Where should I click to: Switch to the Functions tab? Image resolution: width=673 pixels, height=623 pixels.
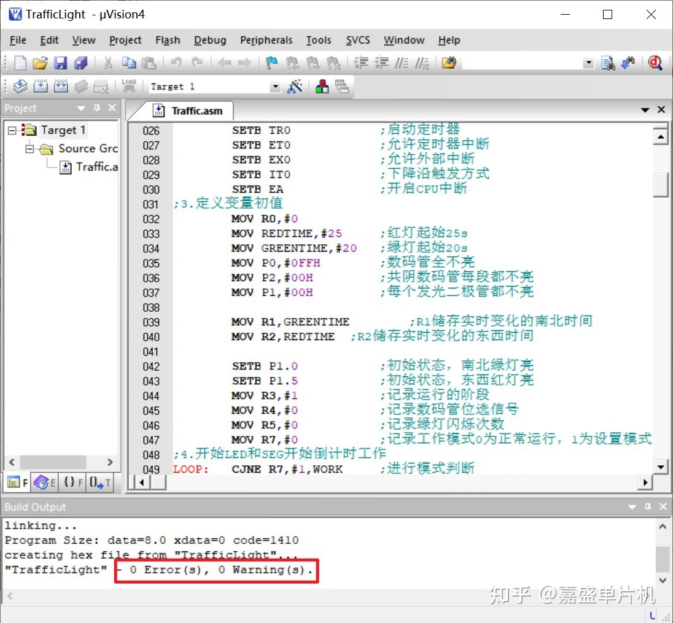point(72,482)
